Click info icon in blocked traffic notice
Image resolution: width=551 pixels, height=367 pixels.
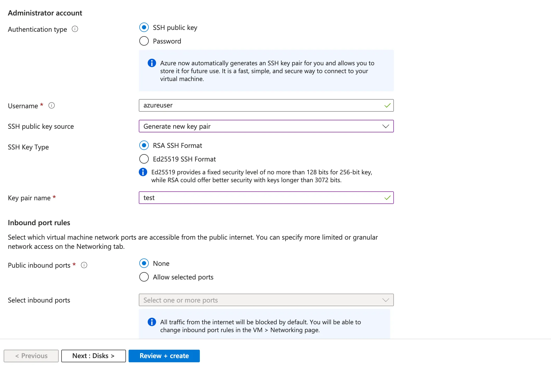point(152,322)
